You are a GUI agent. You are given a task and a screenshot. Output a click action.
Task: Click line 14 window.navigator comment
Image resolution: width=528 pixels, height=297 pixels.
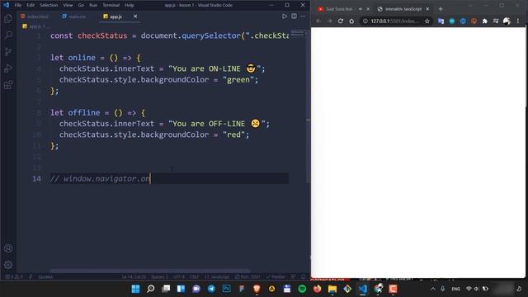pos(100,178)
